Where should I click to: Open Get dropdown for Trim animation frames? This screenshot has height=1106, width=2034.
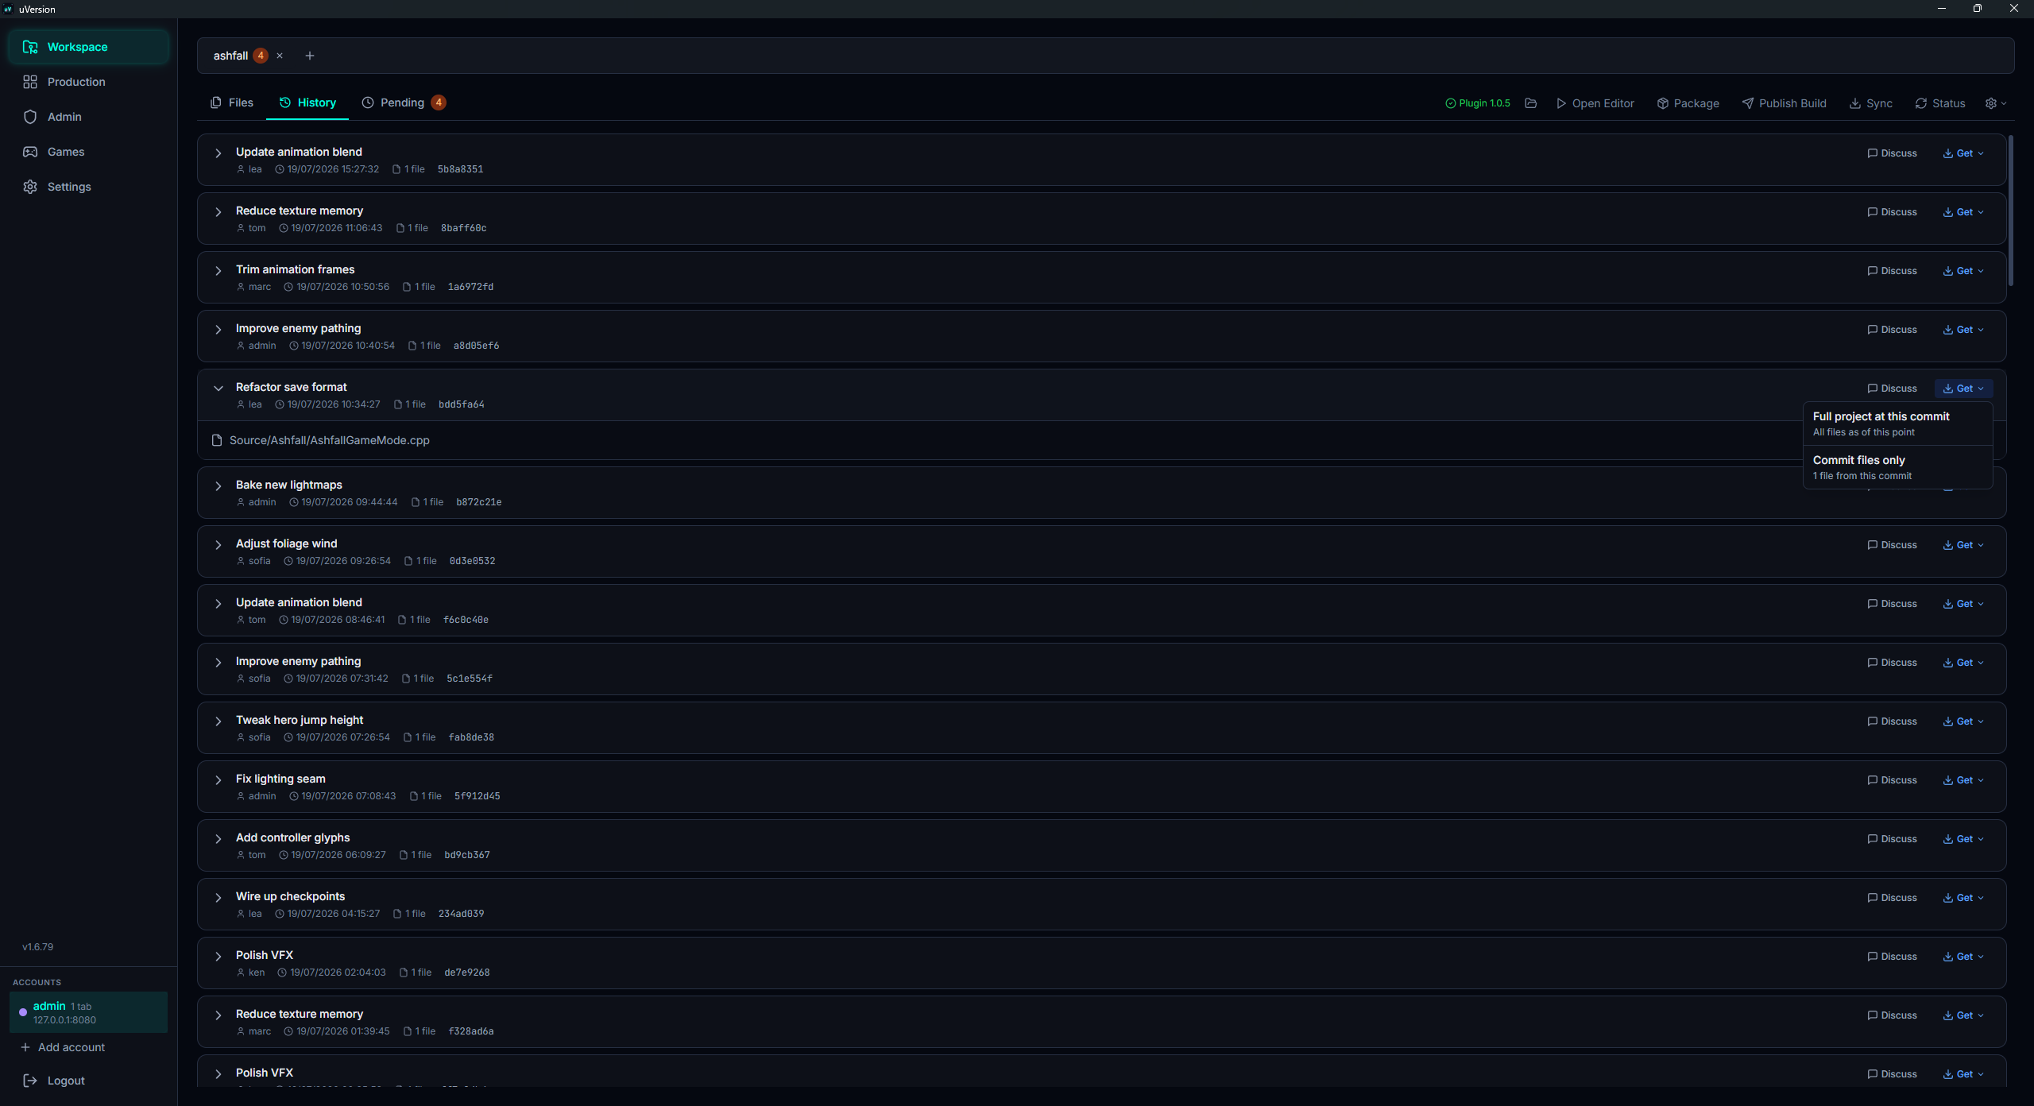pyautogui.click(x=1963, y=271)
